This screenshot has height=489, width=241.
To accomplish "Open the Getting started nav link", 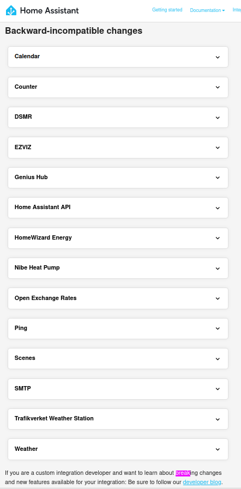I will pos(167,10).
